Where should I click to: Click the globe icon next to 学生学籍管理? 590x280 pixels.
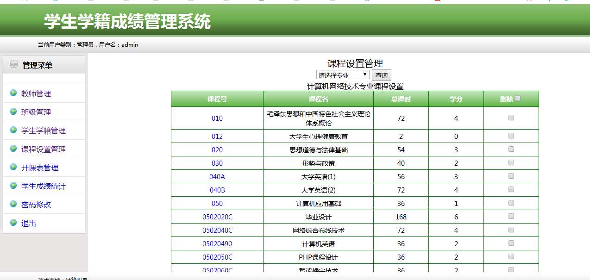13,130
